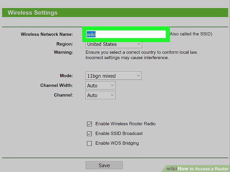The width and height of the screenshot is (230, 172).
Task: Click the Enable WDS Bridging label text
Action: (117, 143)
